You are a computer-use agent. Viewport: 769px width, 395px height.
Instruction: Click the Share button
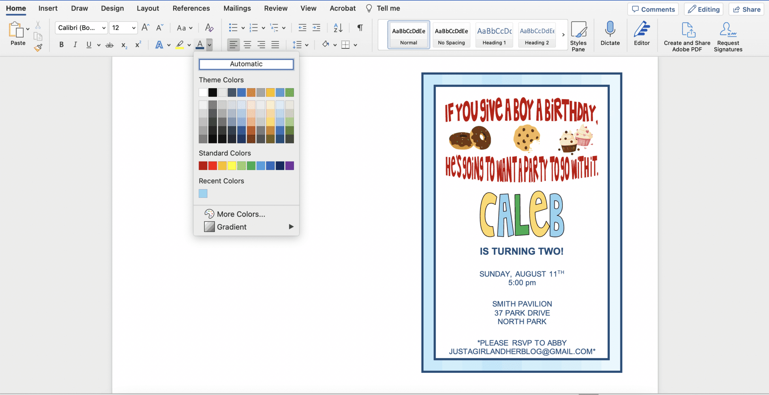click(x=746, y=9)
